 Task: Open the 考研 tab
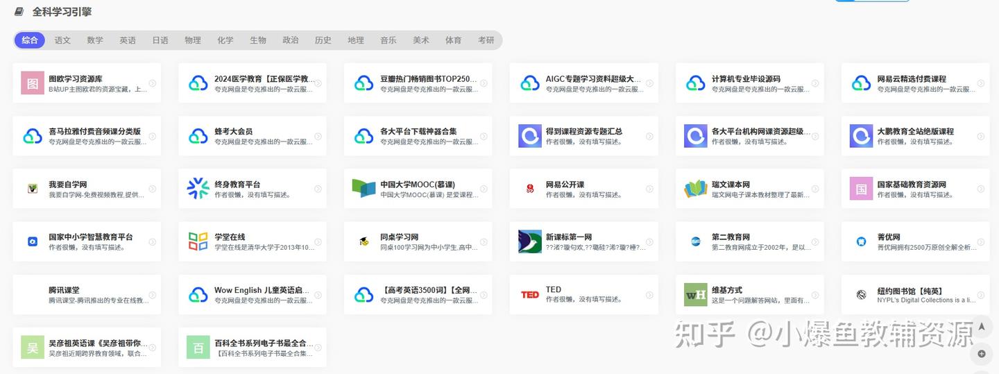(x=486, y=40)
